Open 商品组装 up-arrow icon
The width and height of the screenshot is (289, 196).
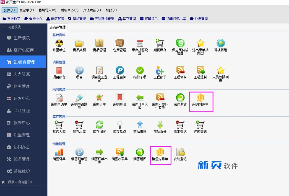[x=140, y=125]
